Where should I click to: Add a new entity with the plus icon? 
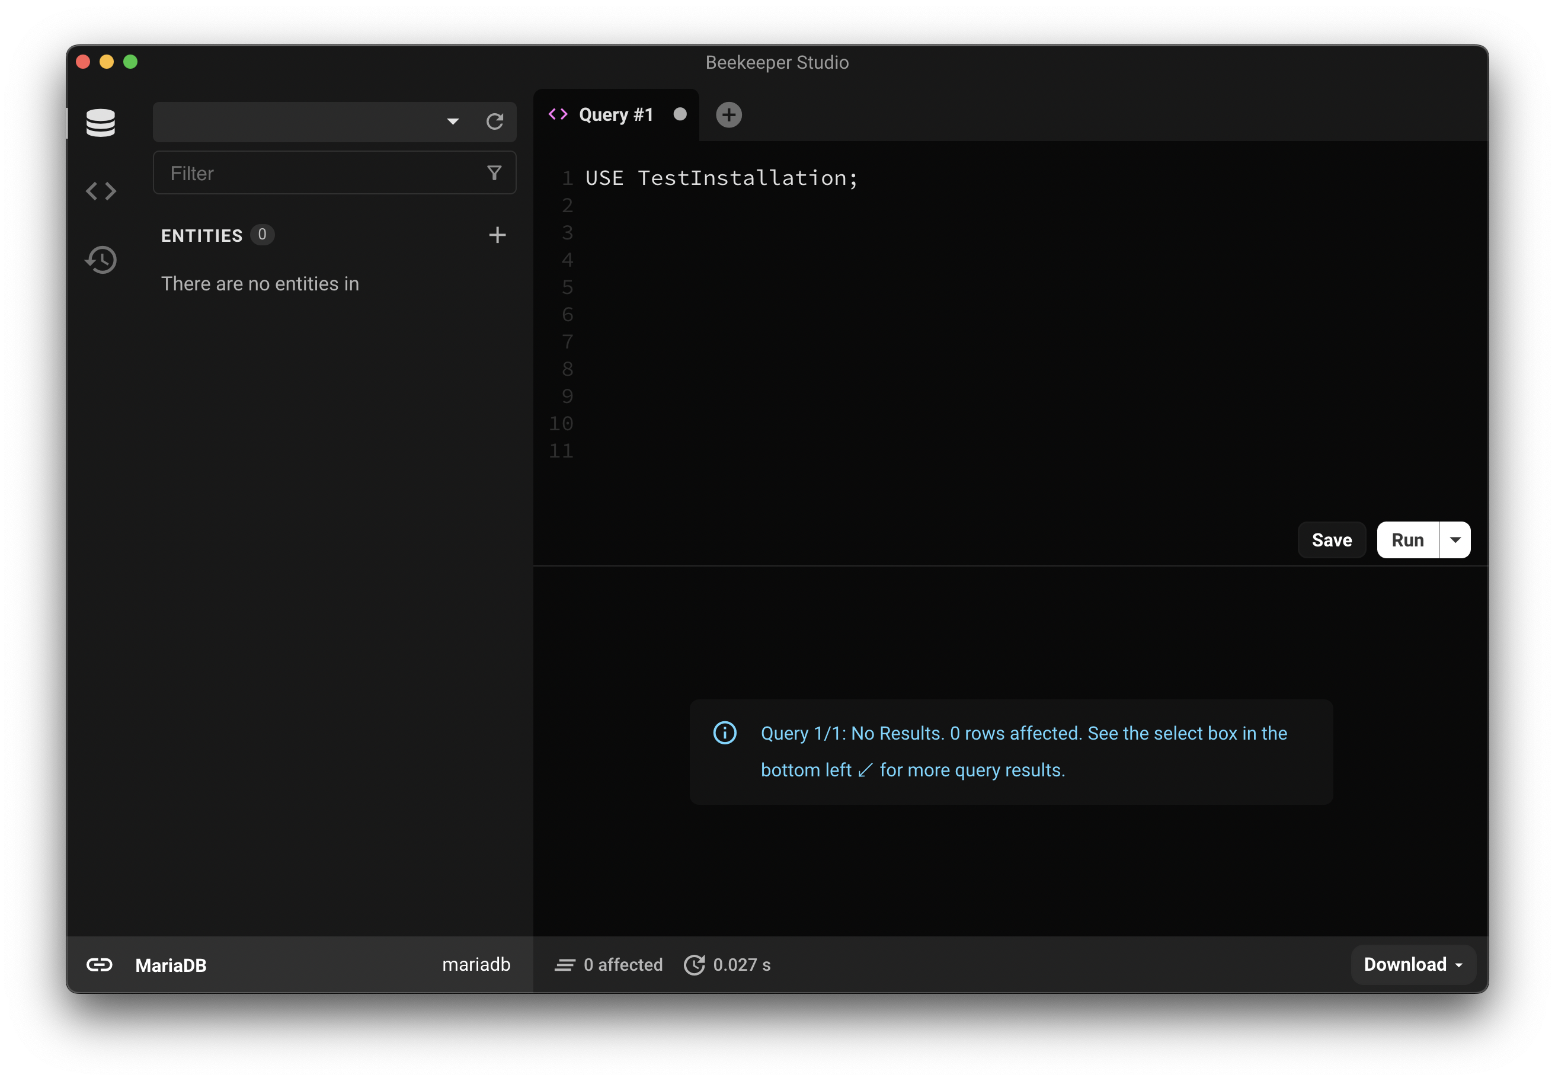coord(497,235)
